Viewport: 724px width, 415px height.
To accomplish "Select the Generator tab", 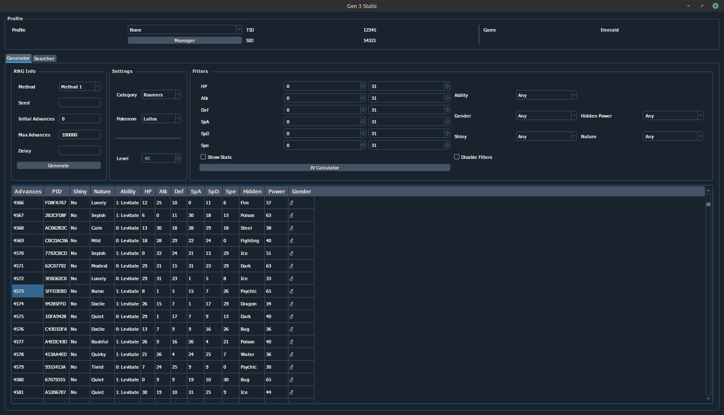I will 18,58.
